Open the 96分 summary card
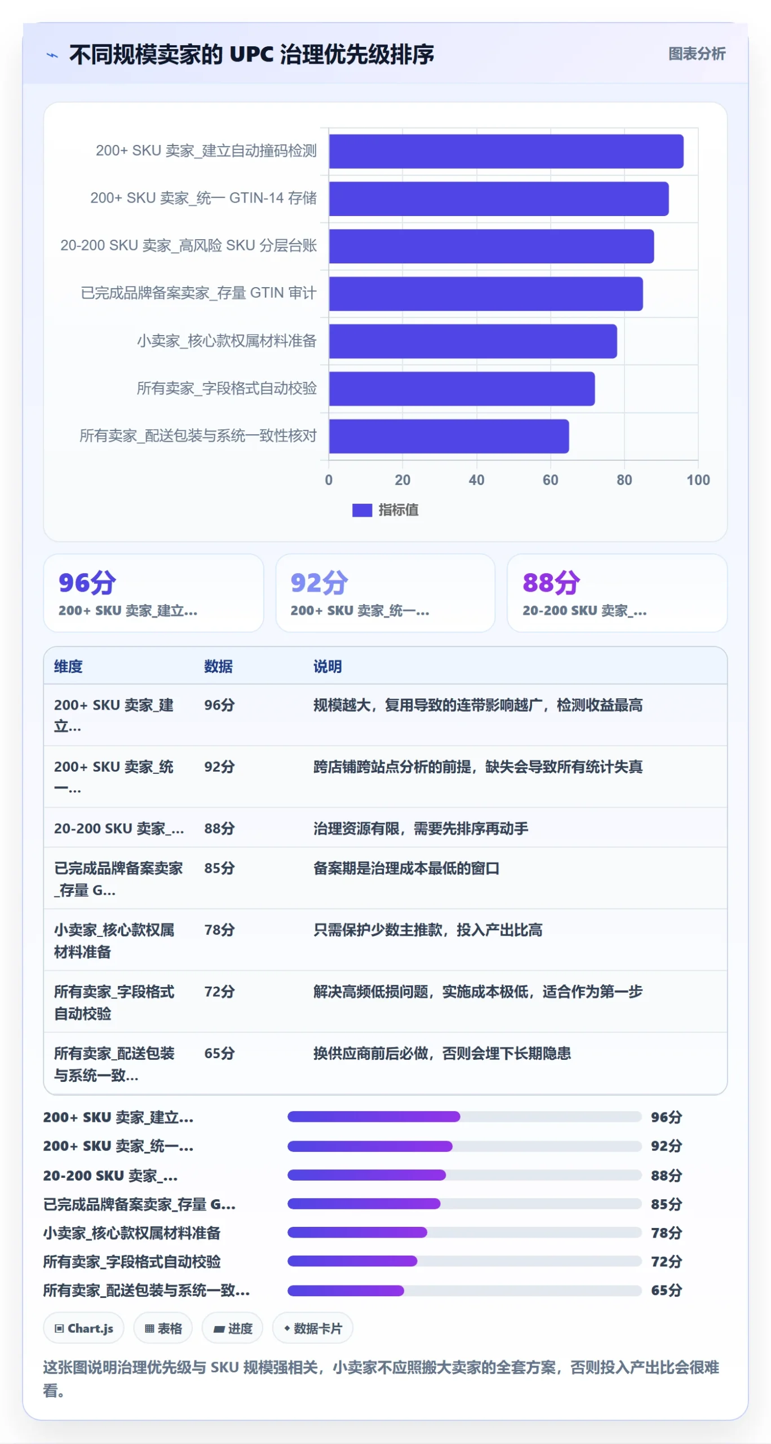 click(x=153, y=593)
